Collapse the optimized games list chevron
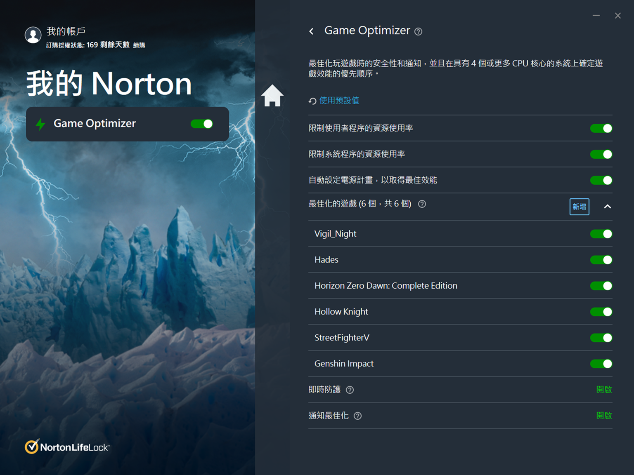Viewport: 634px width, 475px height. [607, 207]
